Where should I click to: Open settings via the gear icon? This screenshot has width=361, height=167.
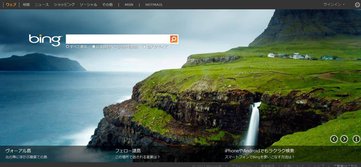(x=357, y=5)
